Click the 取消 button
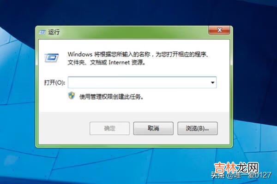277x184 pixels. tap(153, 128)
